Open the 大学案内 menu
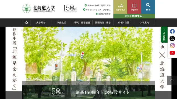177x99 pixels. [x=41, y=23]
